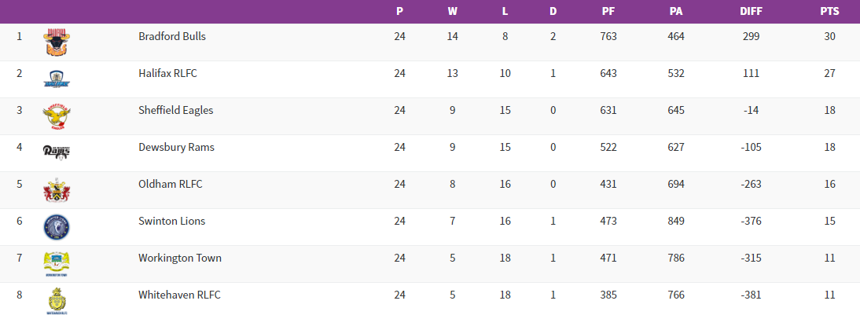Screen dimensions: 860x330
Task: Open the Halifax RLFC team link
Action: click(x=167, y=73)
